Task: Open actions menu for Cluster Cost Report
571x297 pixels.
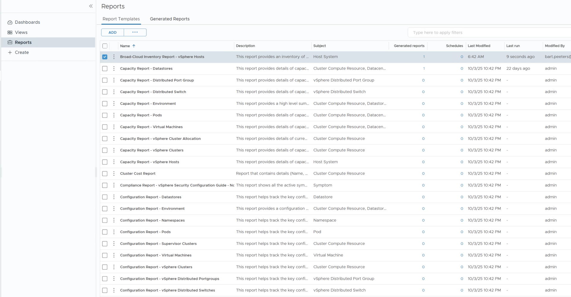Action: [x=114, y=173]
